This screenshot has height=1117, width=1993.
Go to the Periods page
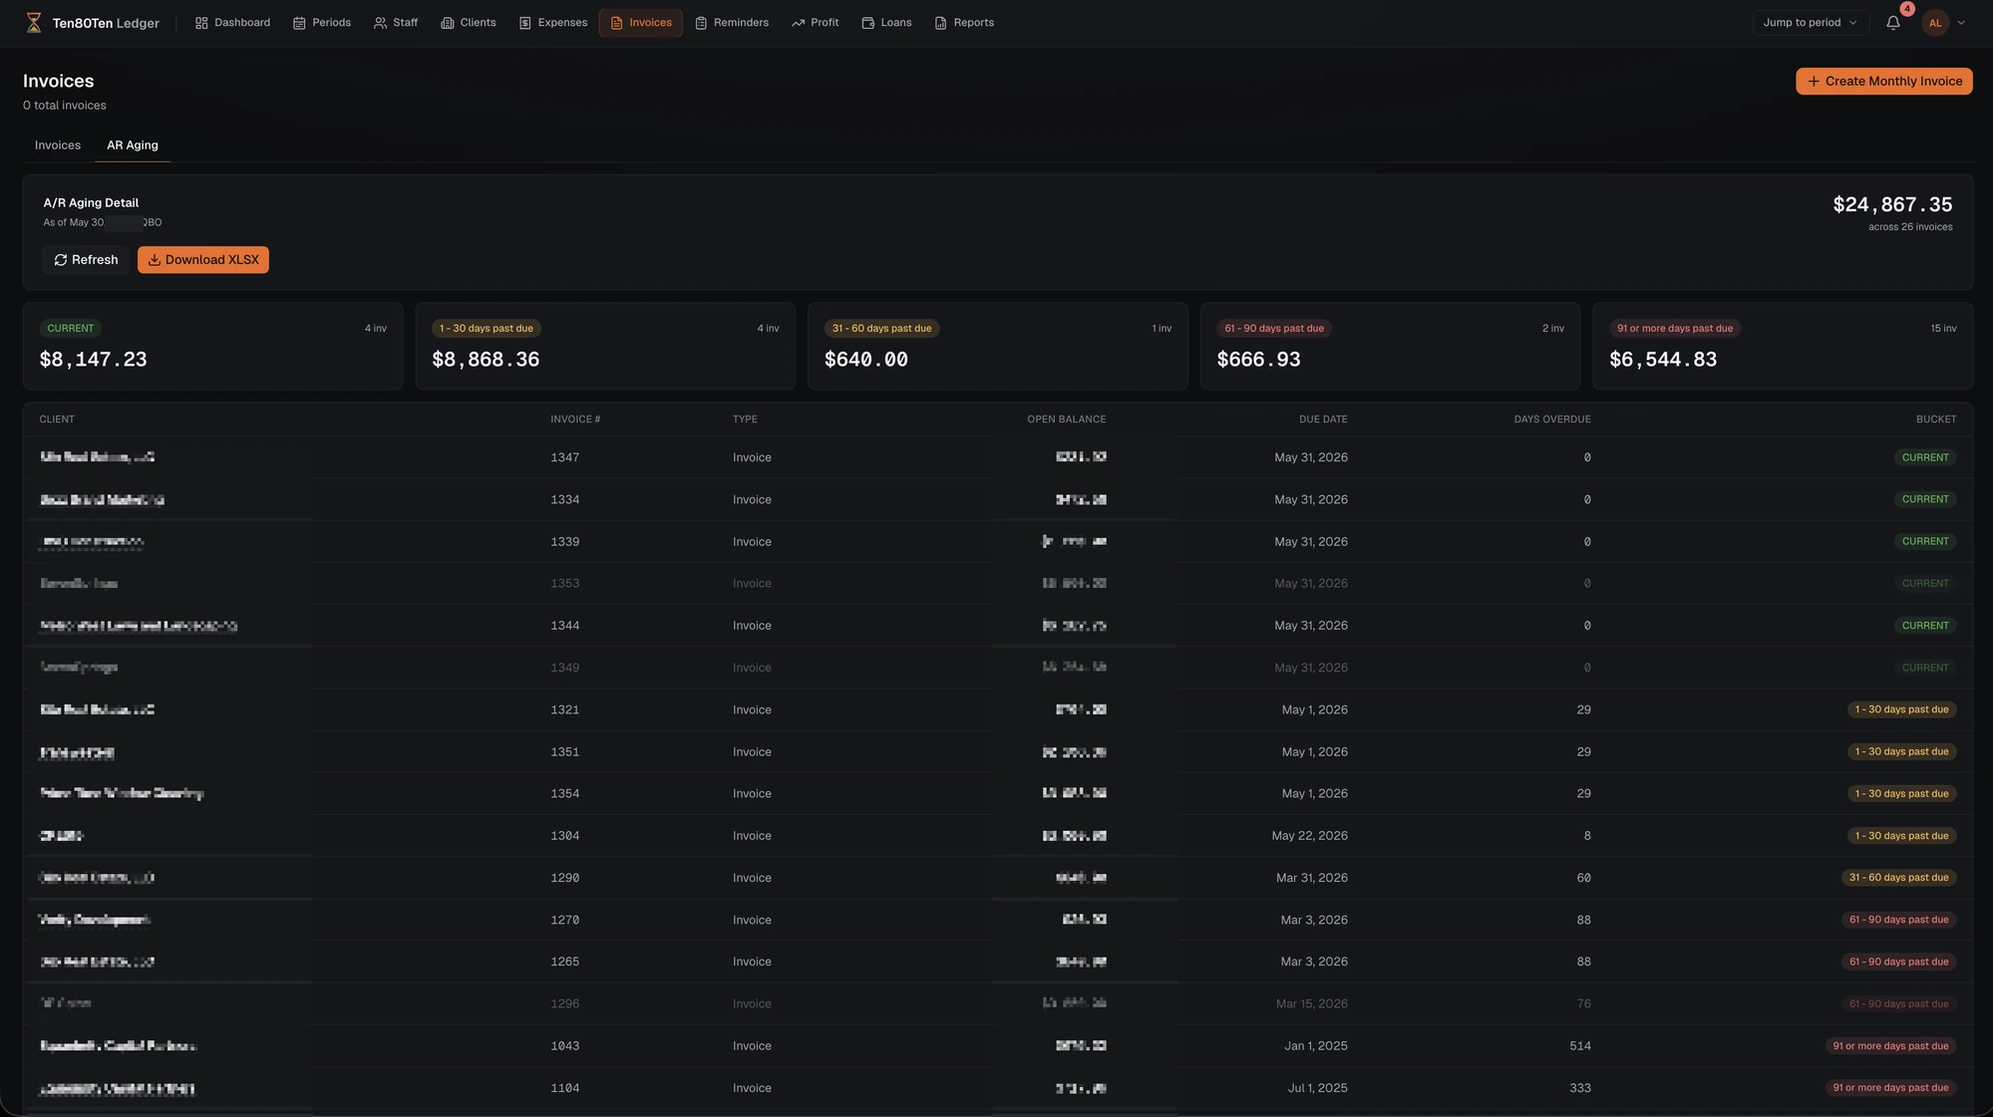pos(322,23)
